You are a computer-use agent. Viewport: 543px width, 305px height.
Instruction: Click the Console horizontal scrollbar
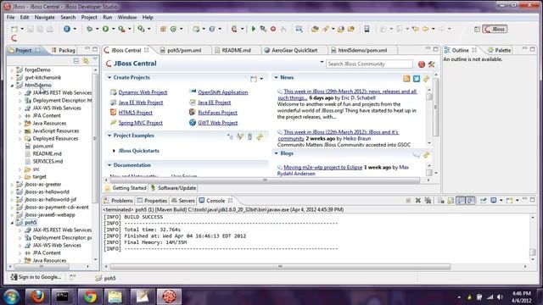point(280,267)
